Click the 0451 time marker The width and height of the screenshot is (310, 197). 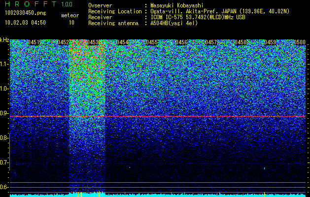coord(34,42)
